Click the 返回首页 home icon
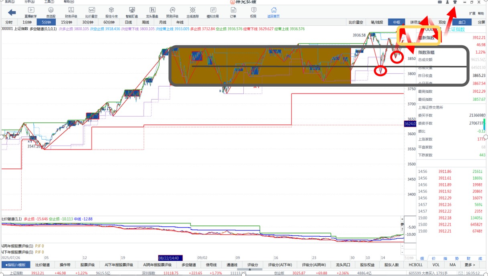This screenshot has width=488, height=276. (273, 12)
